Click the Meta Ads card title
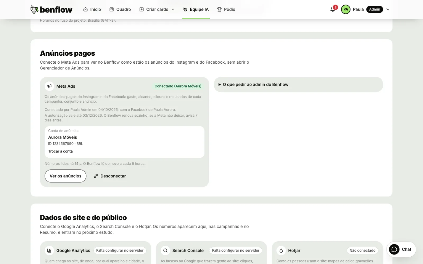The image size is (423, 264). click(66, 86)
